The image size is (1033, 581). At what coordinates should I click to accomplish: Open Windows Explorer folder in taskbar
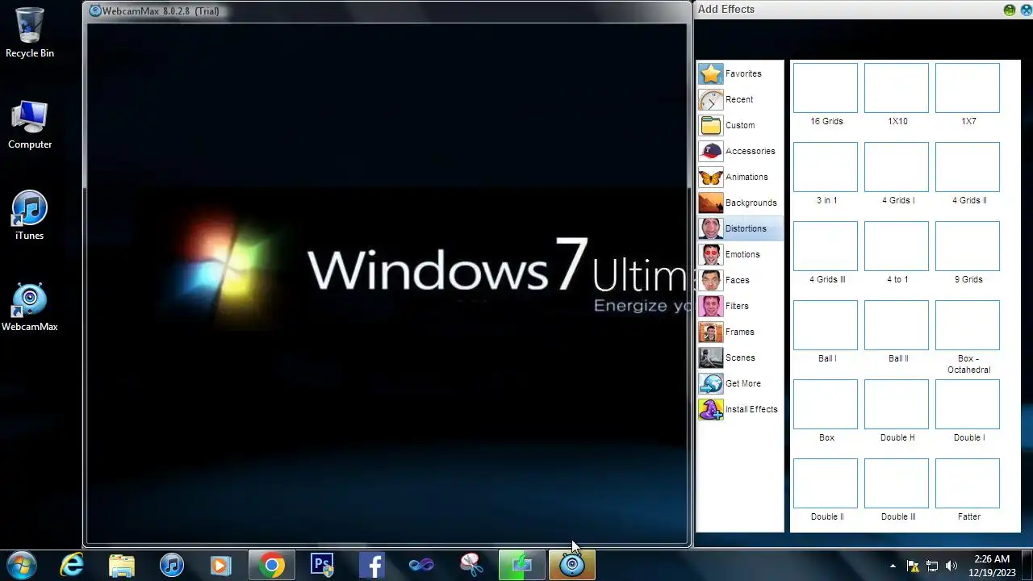tap(122, 565)
